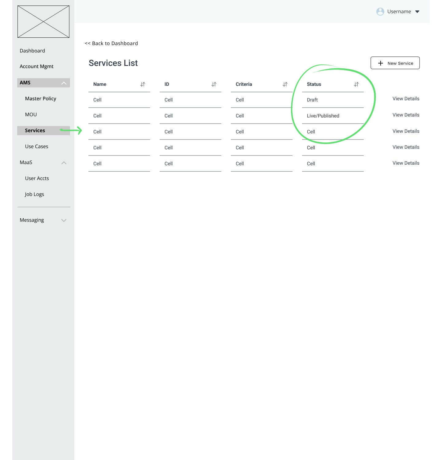The height and width of the screenshot is (460, 442).
Task: View Details of the Draft service row
Action: point(406,98)
